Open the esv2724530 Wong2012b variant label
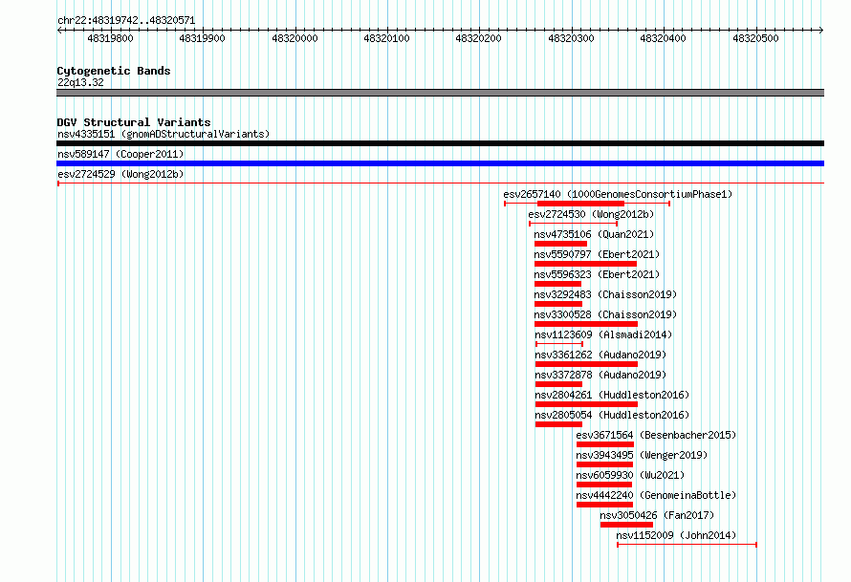The width and height of the screenshot is (851, 582). tap(591, 214)
